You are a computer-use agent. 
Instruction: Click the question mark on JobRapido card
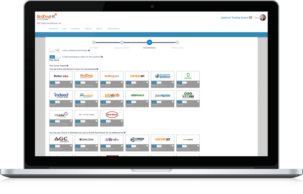tap(173, 101)
